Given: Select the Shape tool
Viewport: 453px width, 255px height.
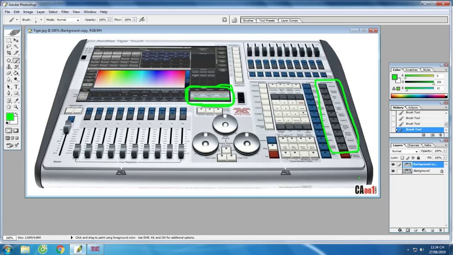Looking at the screenshot, I should [16, 93].
